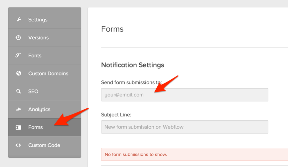Image resolution: width=288 pixels, height=167 pixels.
Task: Click the script F icon for Fonts
Action: [19, 56]
